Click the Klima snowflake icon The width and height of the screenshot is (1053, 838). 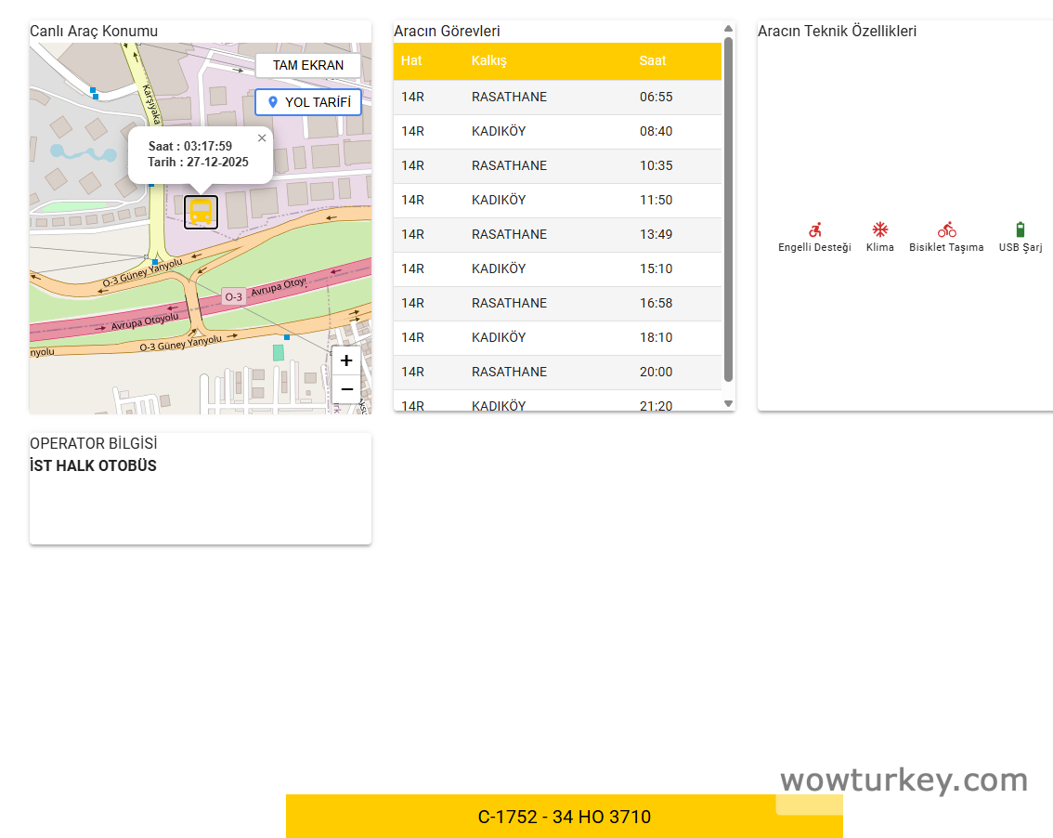[879, 229]
